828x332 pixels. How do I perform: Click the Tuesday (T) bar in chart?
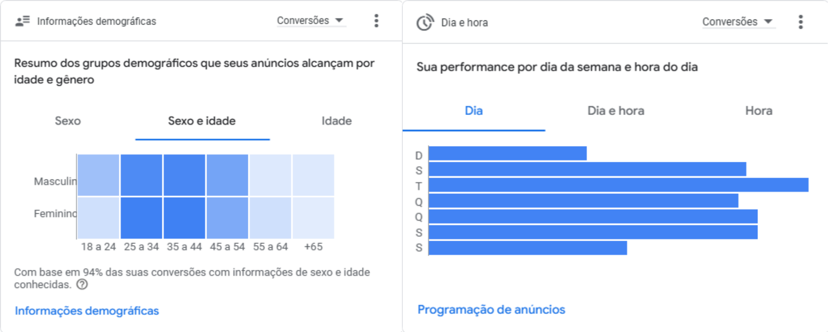pos(619,185)
